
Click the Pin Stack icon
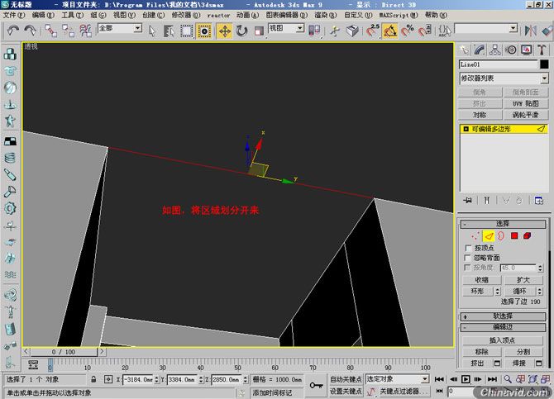[467, 201]
